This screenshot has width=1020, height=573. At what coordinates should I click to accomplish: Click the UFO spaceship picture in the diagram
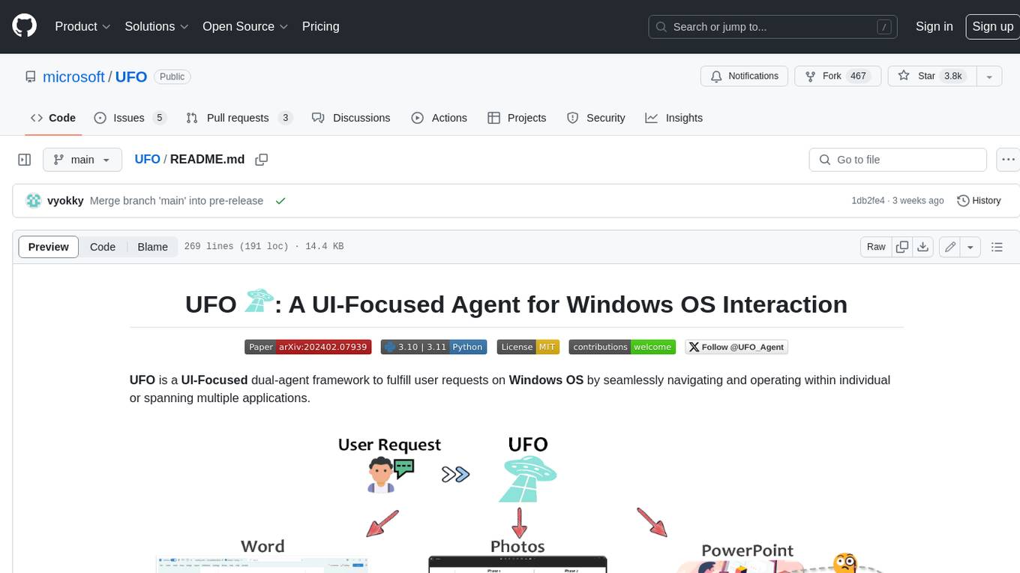click(528, 481)
